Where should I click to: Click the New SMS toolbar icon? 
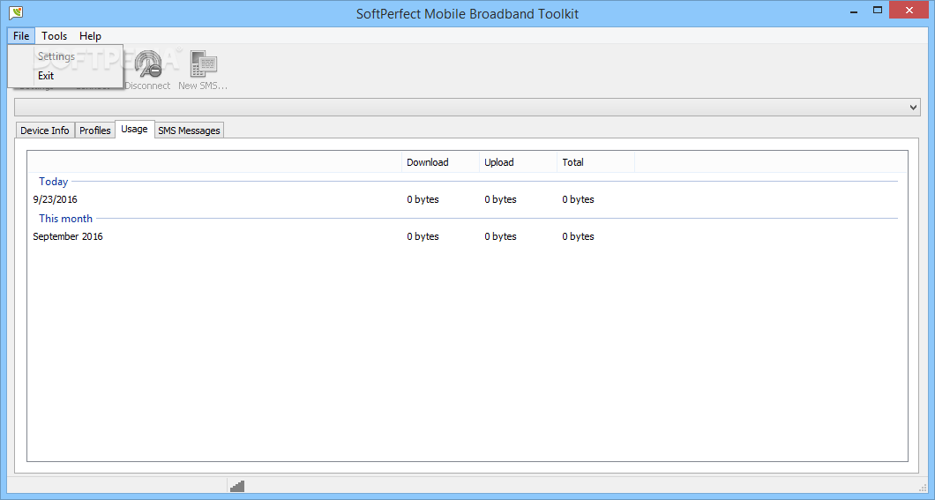point(204,64)
